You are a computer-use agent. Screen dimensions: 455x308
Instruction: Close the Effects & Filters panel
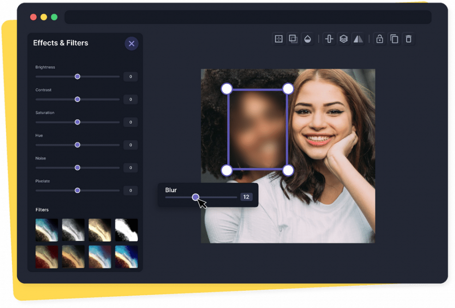tap(132, 43)
